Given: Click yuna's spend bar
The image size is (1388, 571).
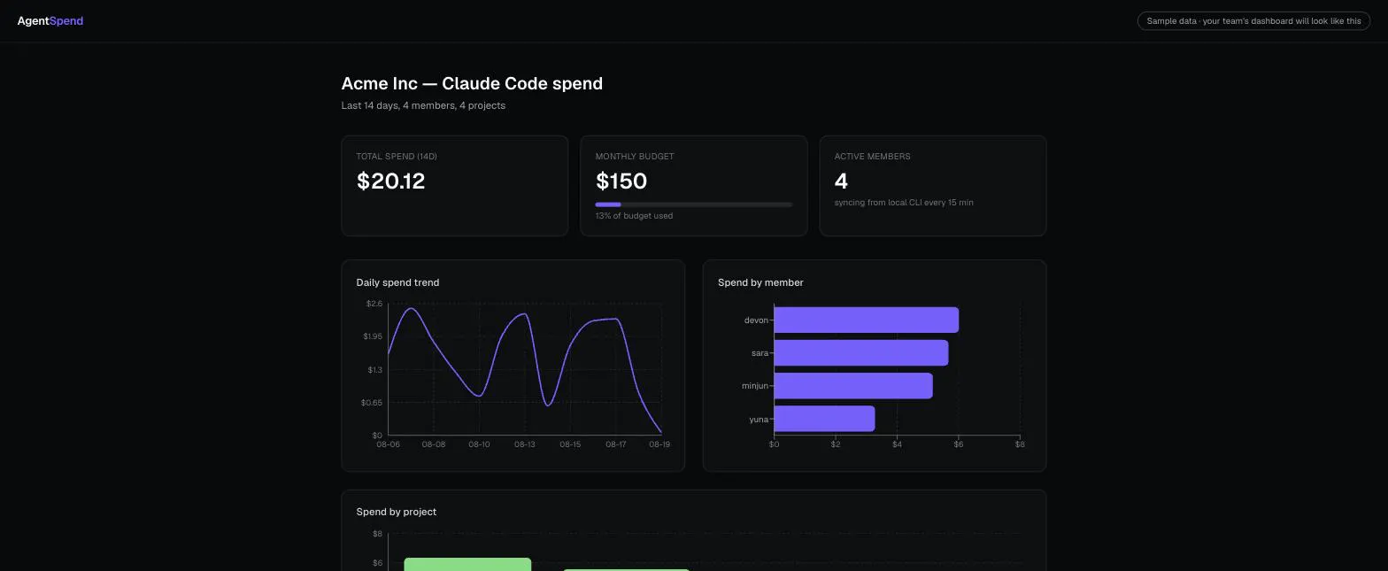Looking at the screenshot, I should [x=825, y=419].
